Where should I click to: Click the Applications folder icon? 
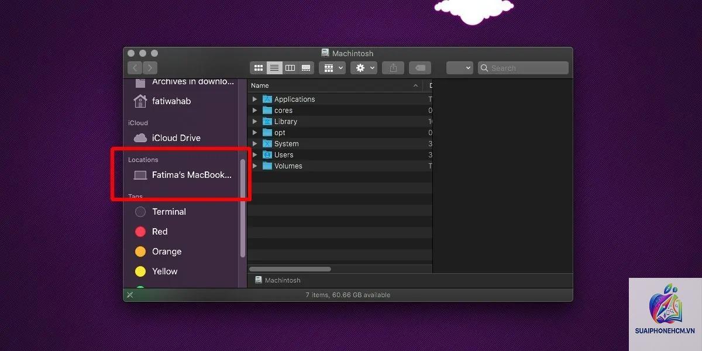pyautogui.click(x=267, y=99)
